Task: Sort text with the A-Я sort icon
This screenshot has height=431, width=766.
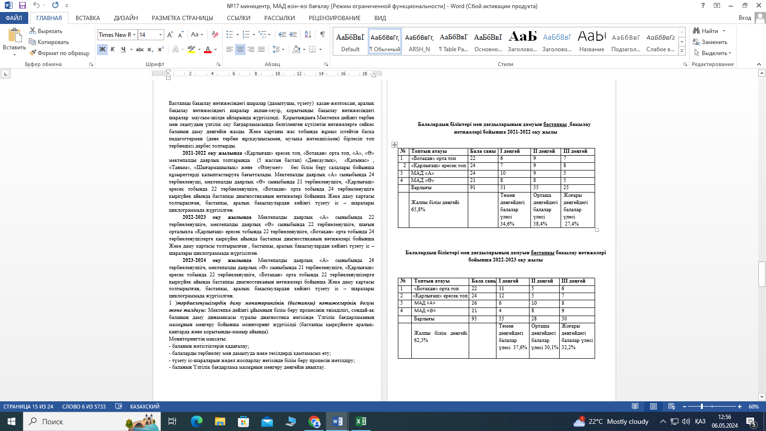Action: [308, 34]
